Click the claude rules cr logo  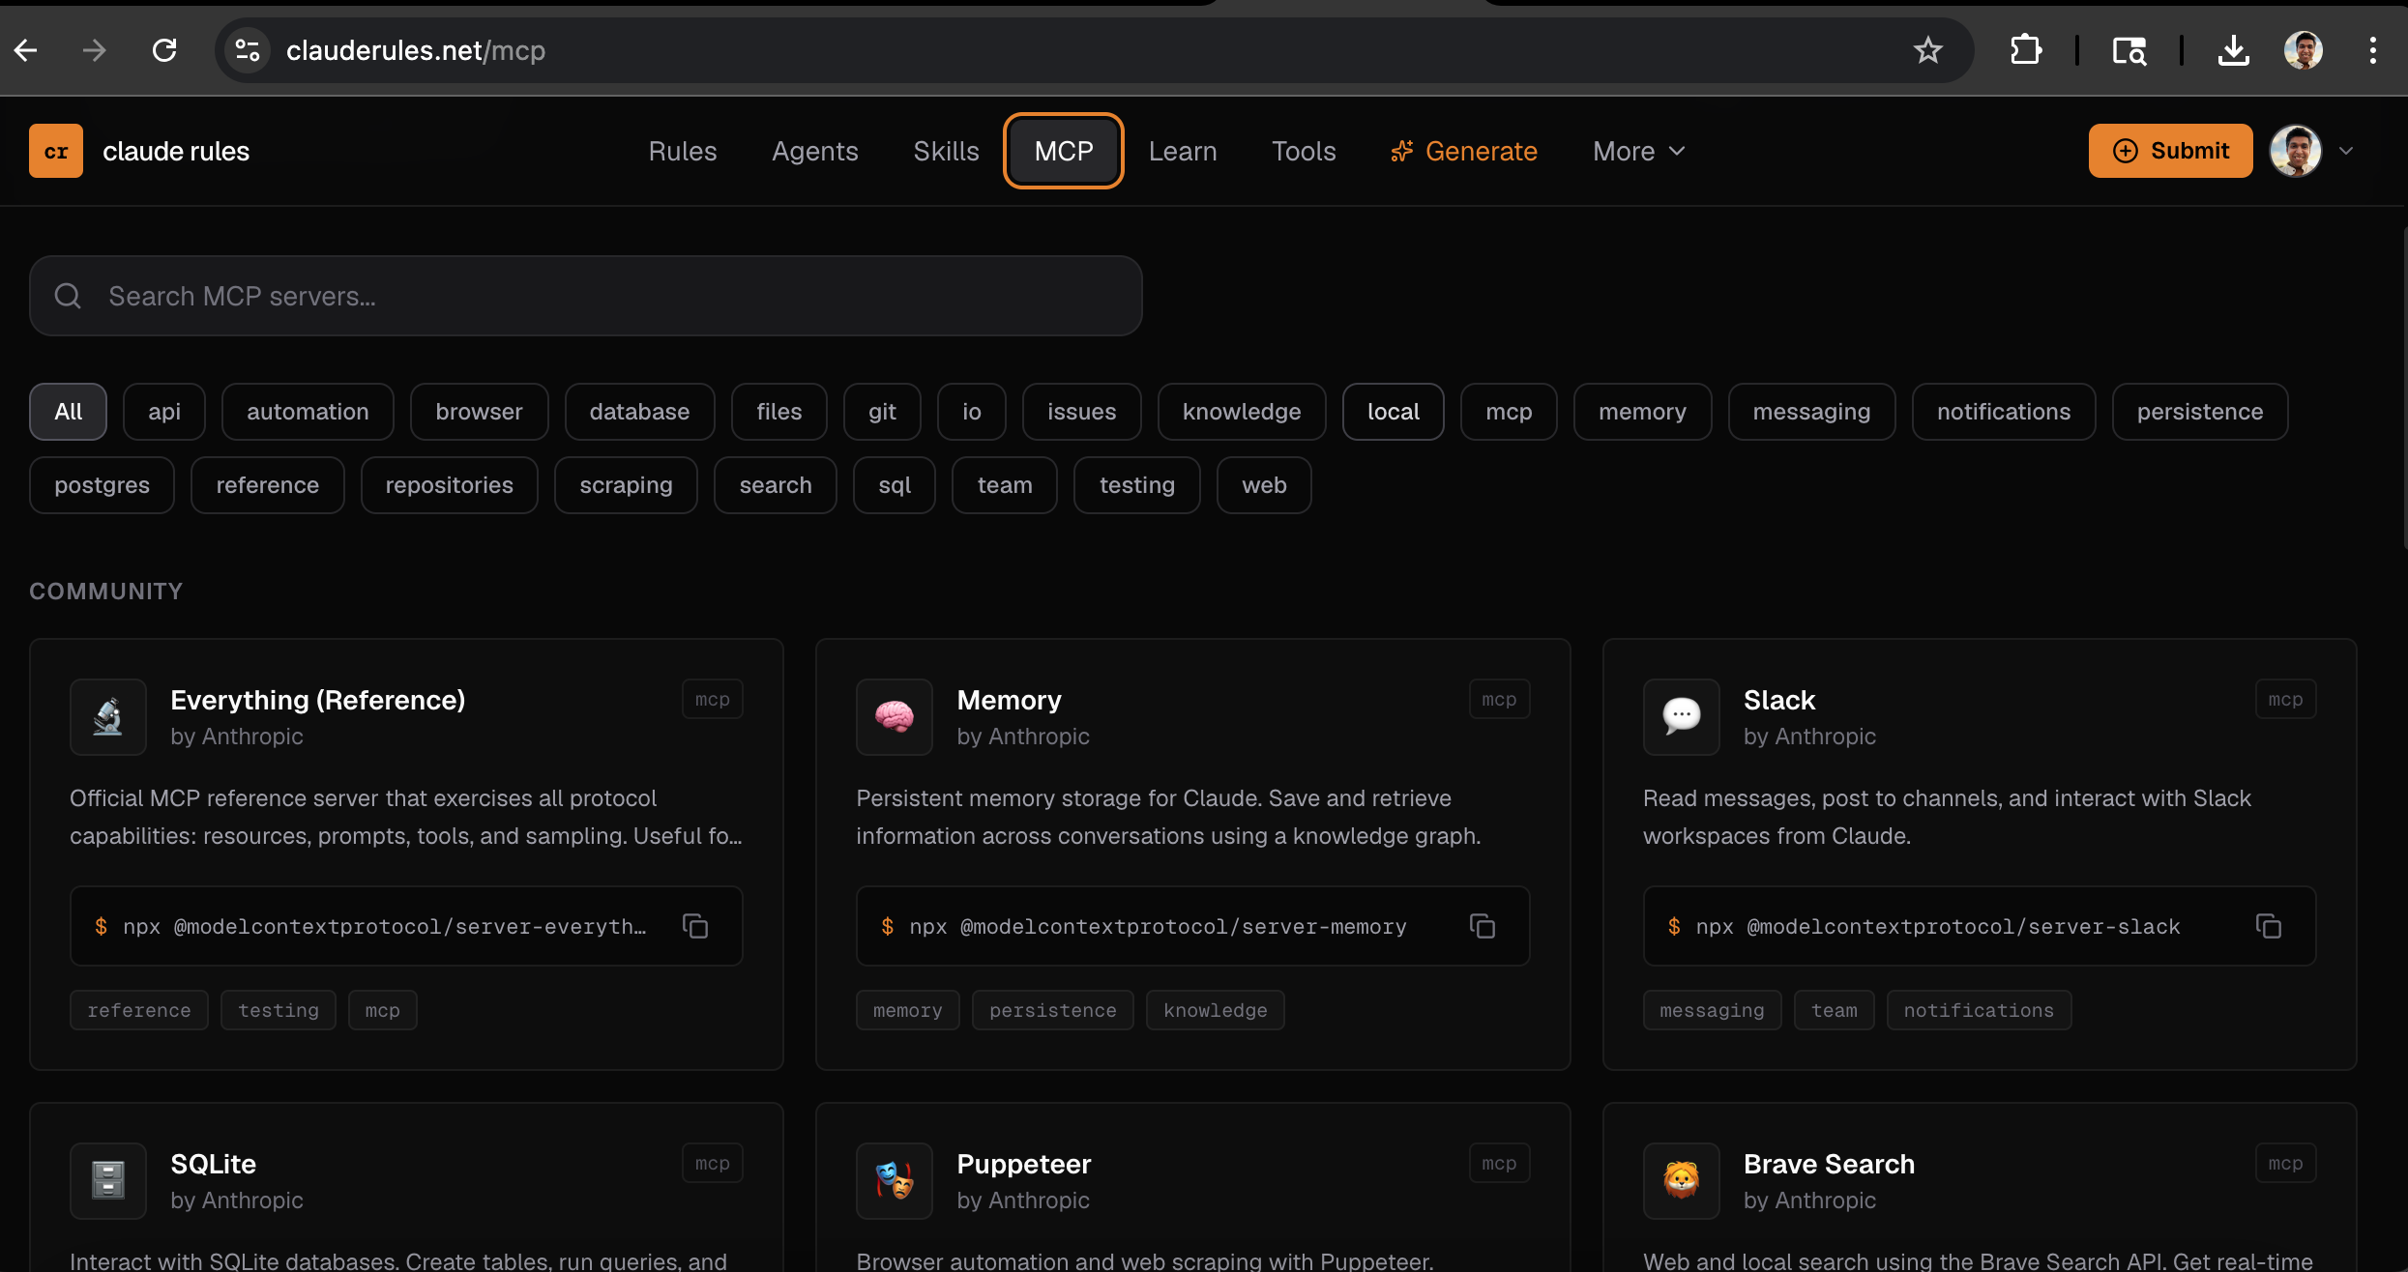[x=56, y=151]
